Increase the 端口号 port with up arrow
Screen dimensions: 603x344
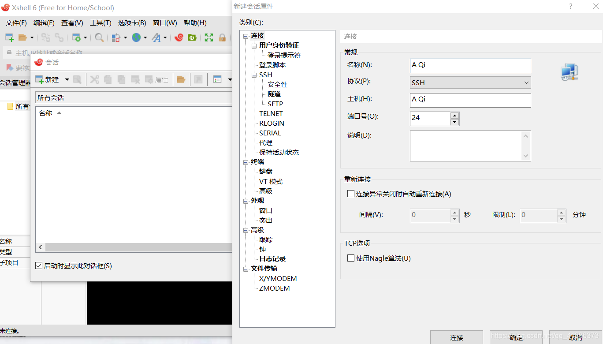(x=455, y=115)
